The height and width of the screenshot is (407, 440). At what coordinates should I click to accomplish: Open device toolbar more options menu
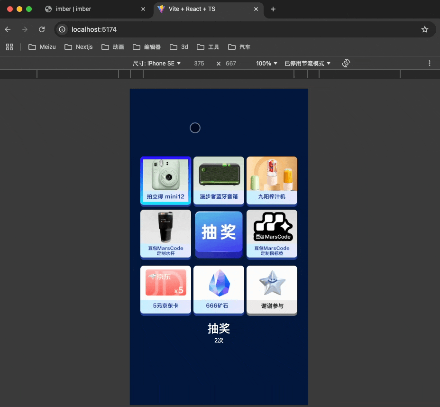click(x=430, y=63)
